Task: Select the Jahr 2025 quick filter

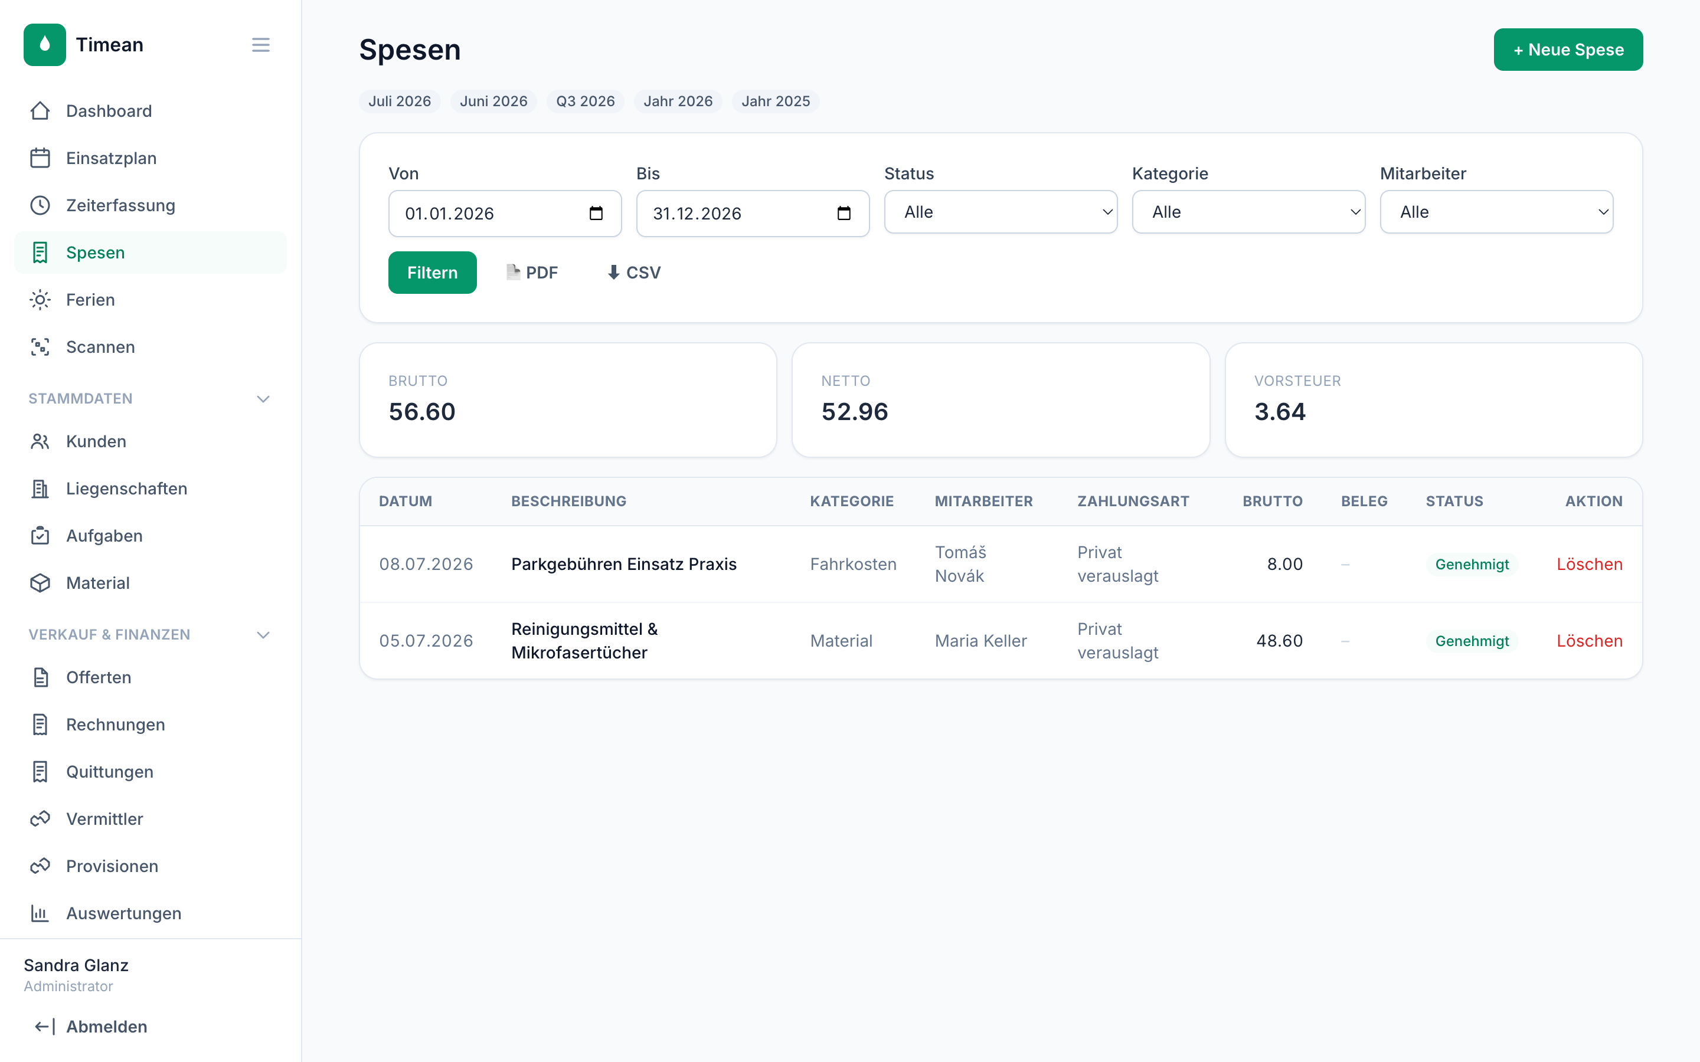Action: click(776, 101)
